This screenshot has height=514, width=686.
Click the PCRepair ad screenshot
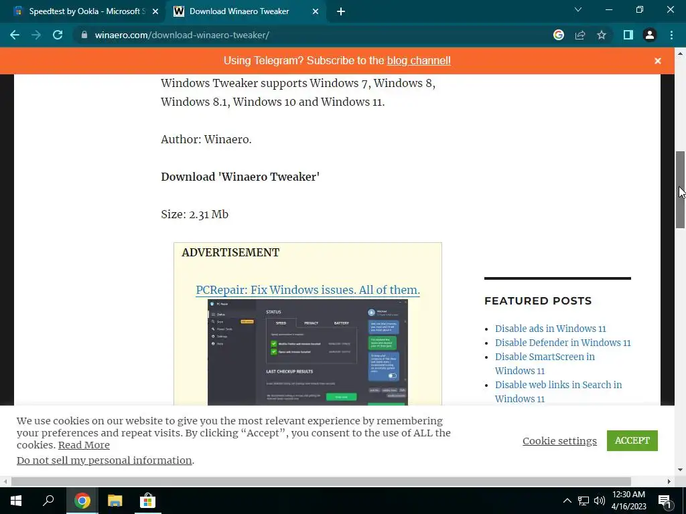pyautogui.click(x=307, y=352)
